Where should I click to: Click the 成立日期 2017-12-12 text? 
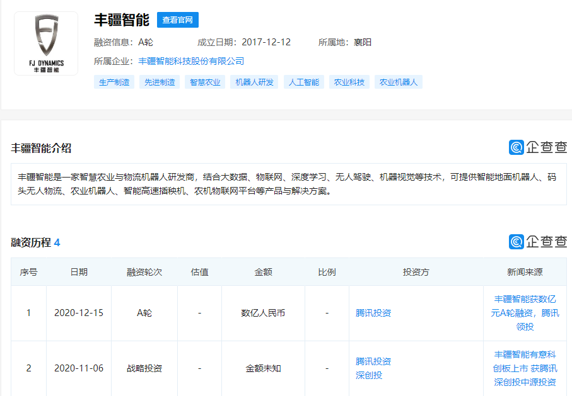coord(244,42)
